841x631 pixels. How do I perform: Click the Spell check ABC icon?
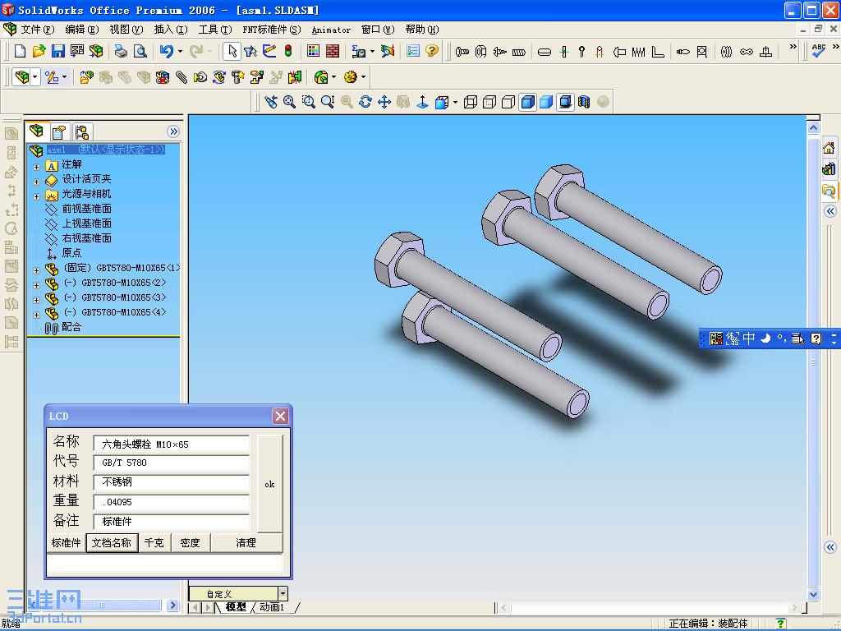[x=819, y=51]
